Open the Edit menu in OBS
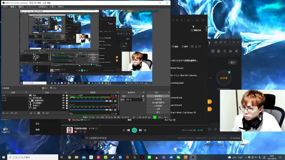This screenshot has height=160, width=285. tap(13, 7)
